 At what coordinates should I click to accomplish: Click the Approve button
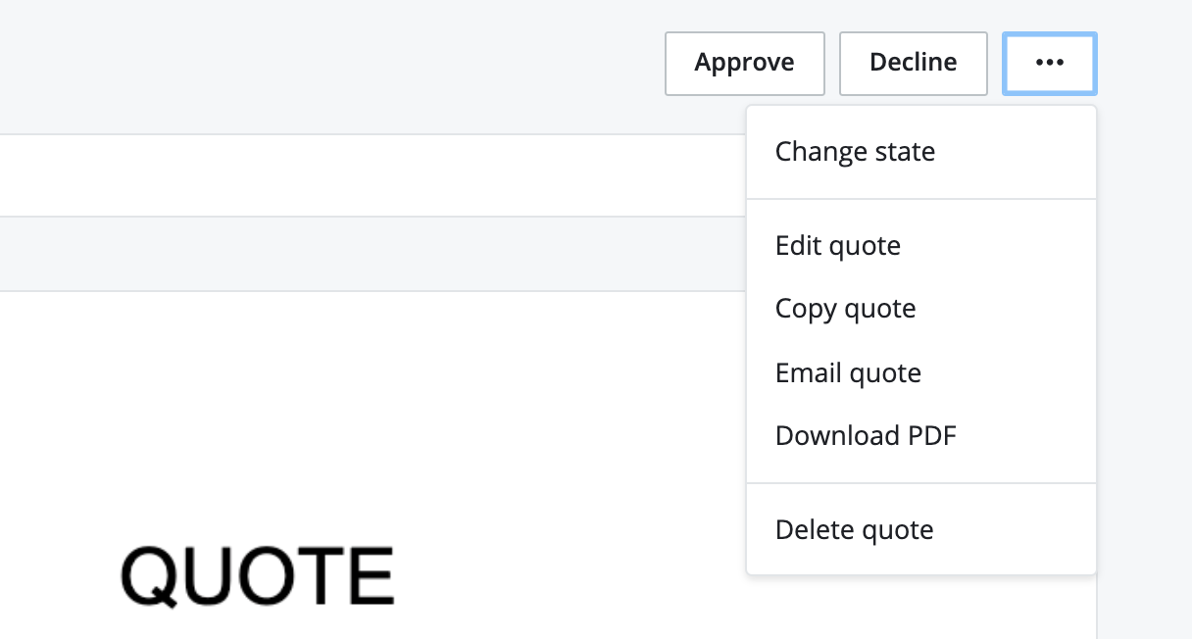click(744, 64)
